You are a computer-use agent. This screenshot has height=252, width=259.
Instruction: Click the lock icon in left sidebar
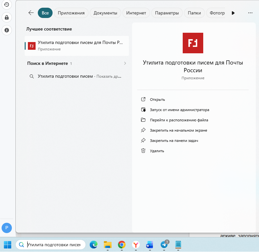[6, 17]
